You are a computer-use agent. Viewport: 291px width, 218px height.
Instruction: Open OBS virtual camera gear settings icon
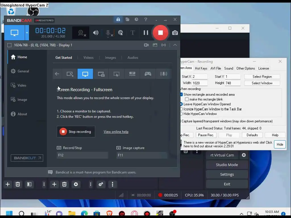point(244,155)
